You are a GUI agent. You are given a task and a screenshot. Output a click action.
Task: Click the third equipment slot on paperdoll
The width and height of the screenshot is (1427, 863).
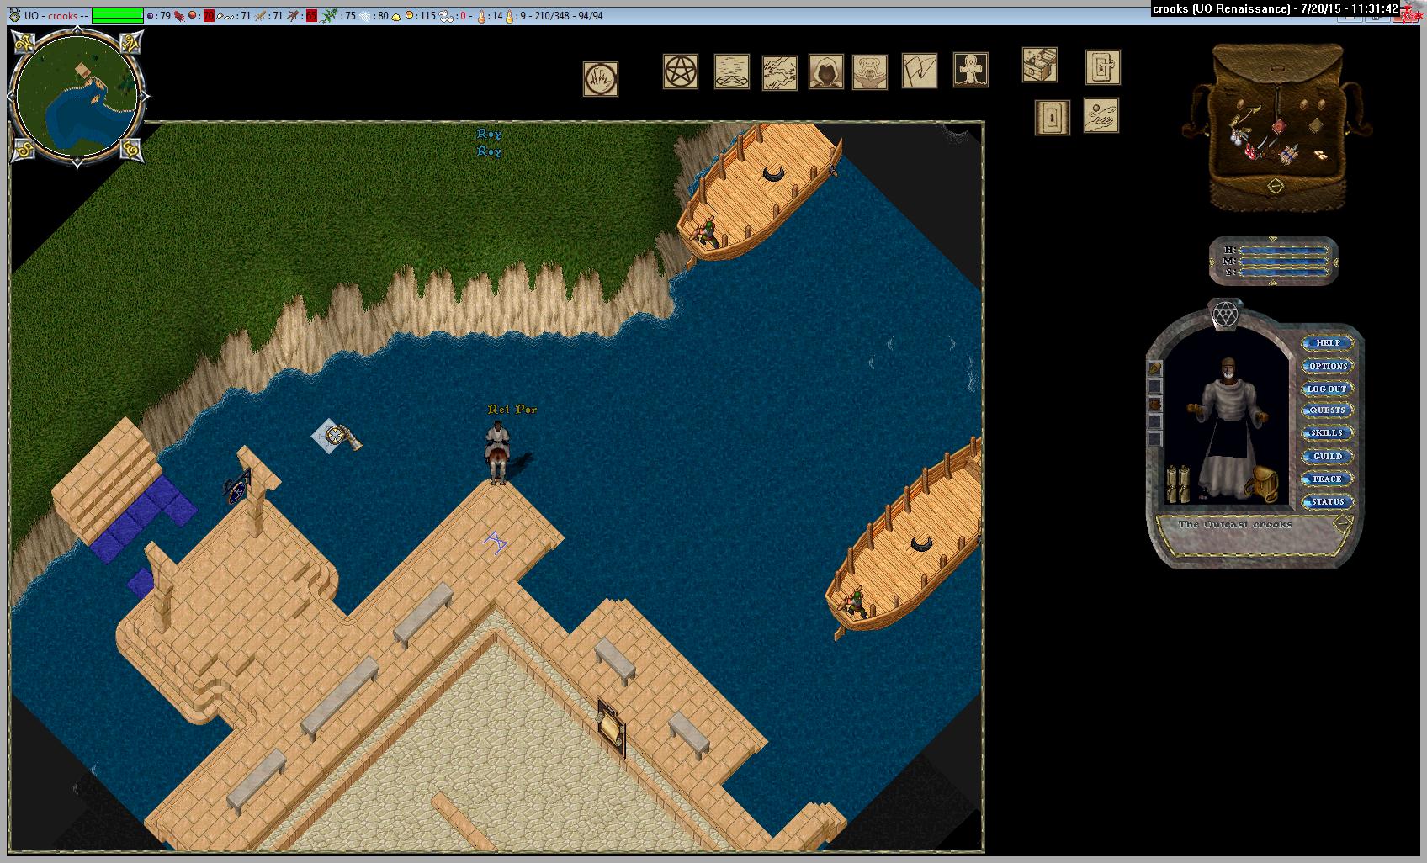coord(1155,404)
